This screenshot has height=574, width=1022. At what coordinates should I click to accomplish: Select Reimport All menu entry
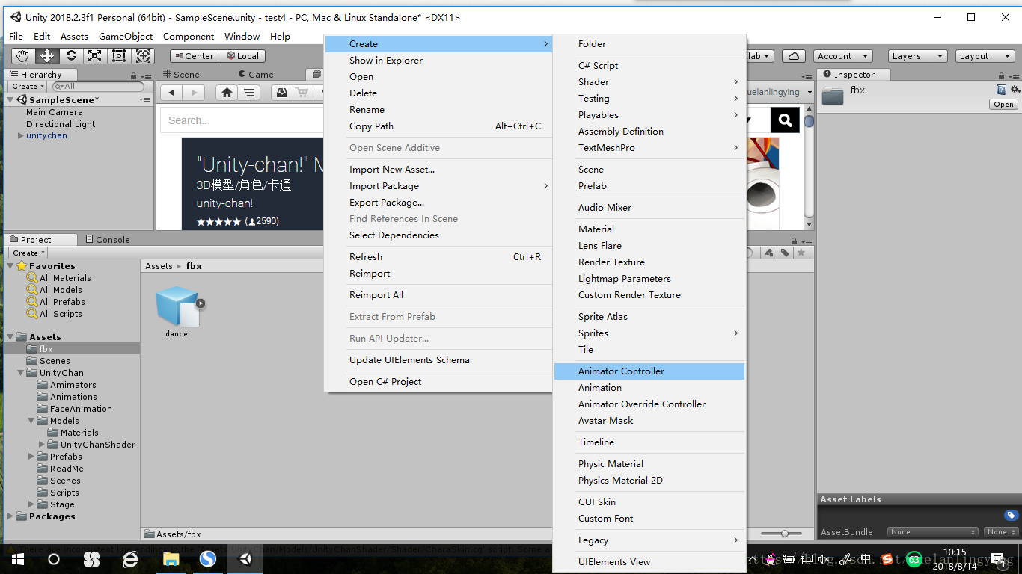coord(438,294)
